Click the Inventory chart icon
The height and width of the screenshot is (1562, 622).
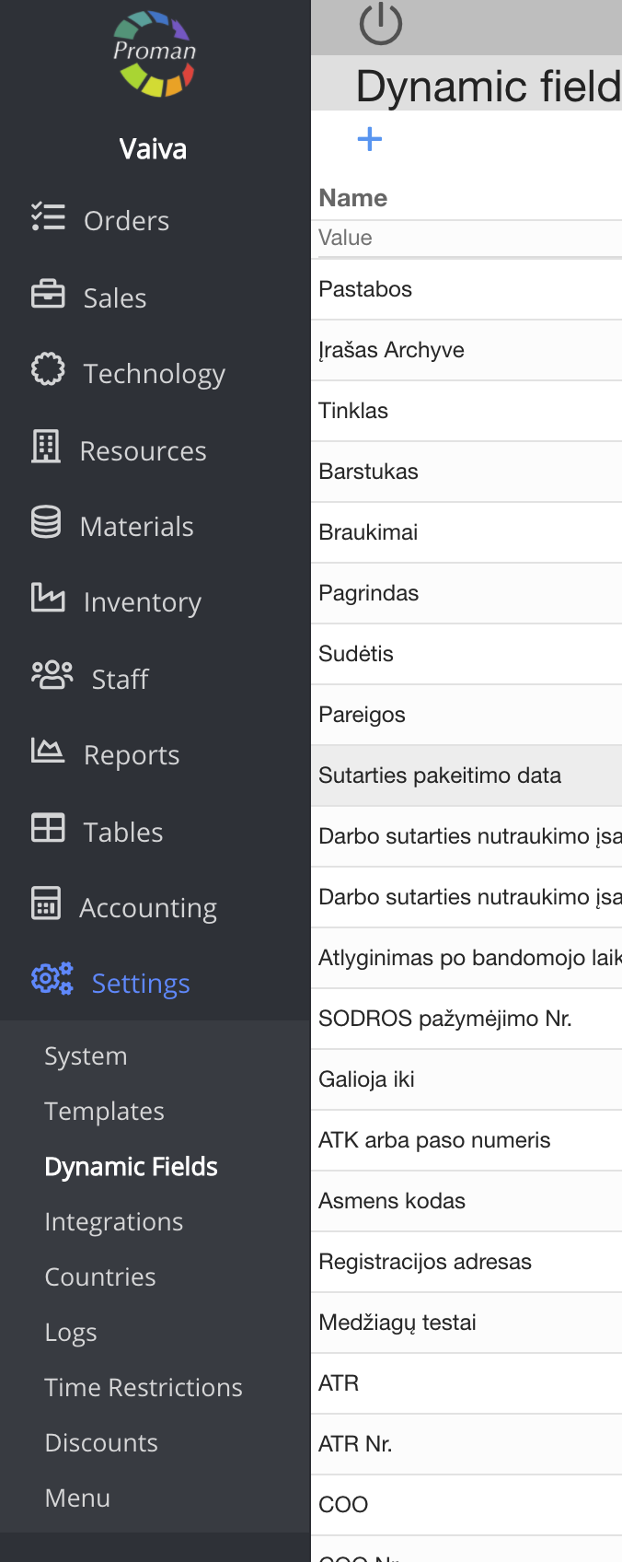coord(48,599)
